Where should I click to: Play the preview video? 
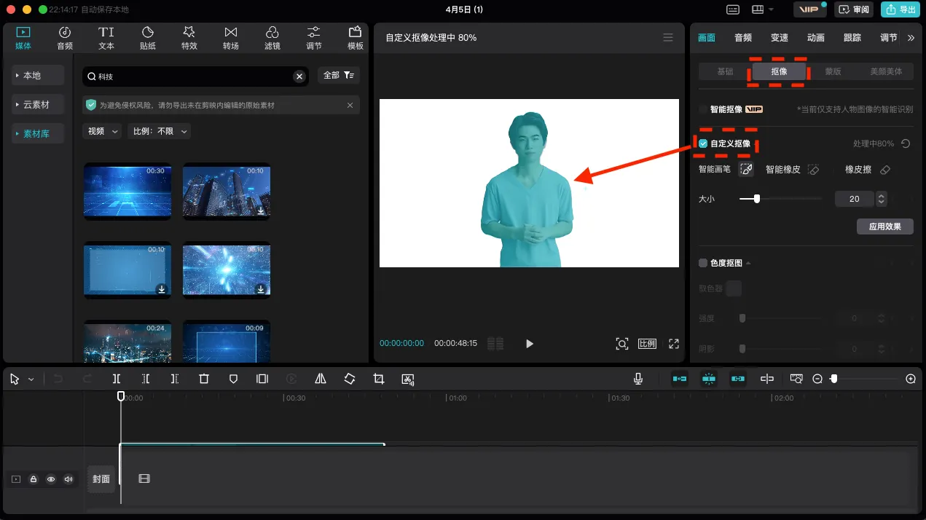[x=530, y=344]
